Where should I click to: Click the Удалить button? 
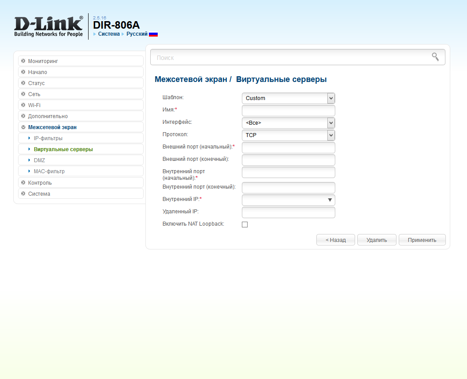coord(377,240)
